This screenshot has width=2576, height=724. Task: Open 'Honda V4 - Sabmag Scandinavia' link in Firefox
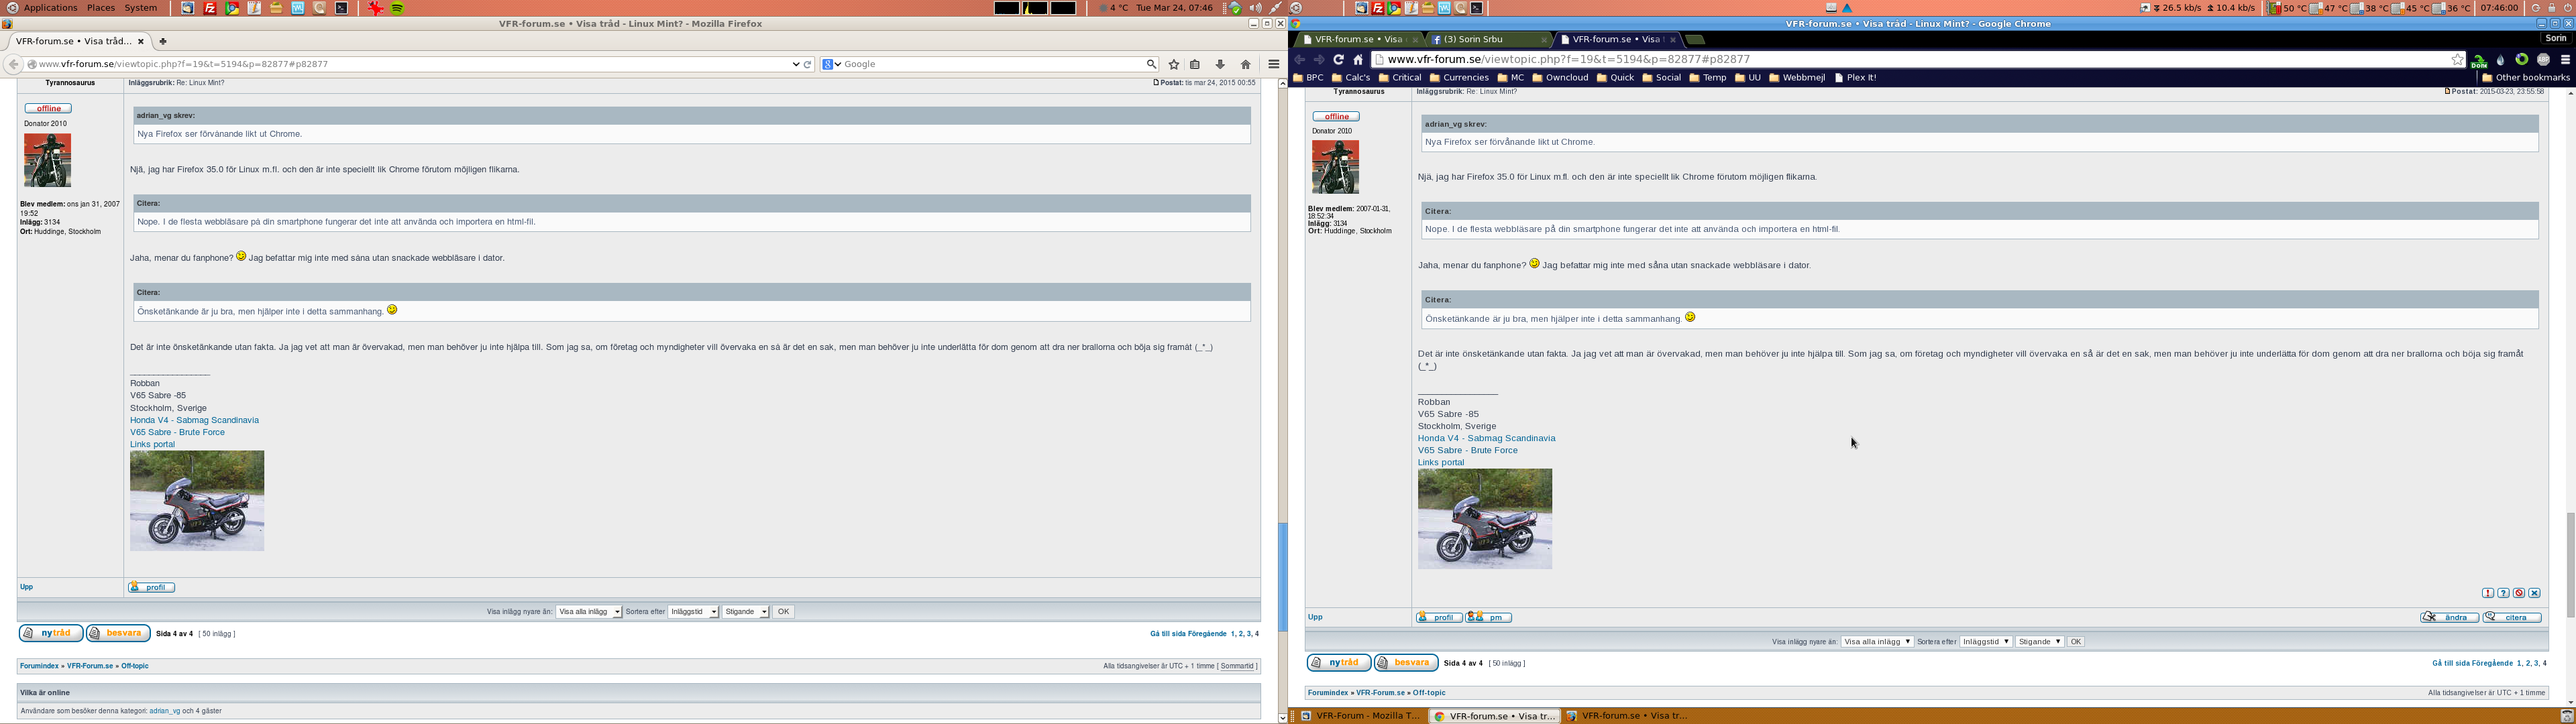[194, 420]
